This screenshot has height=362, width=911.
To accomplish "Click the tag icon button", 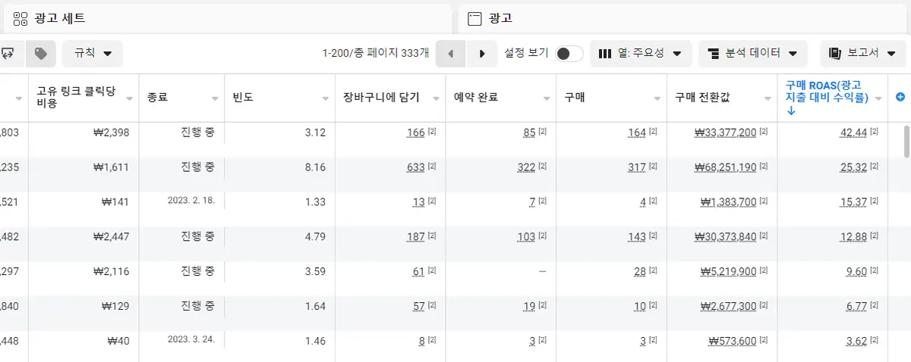I will pyautogui.click(x=41, y=54).
